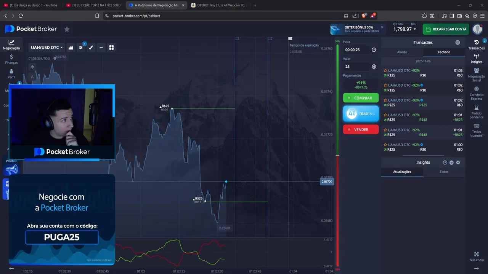This screenshot has height=274, width=488.
Task: Open the Negociação trading section
Action: (x=11, y=45)
